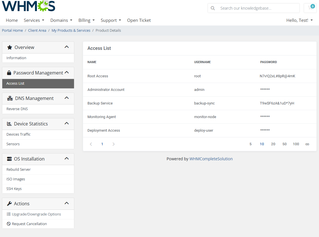Image resolution: width=319 pixels, height=237 pixels.
Task: Click the search magnifier icon
Action: tap(213, 8)
